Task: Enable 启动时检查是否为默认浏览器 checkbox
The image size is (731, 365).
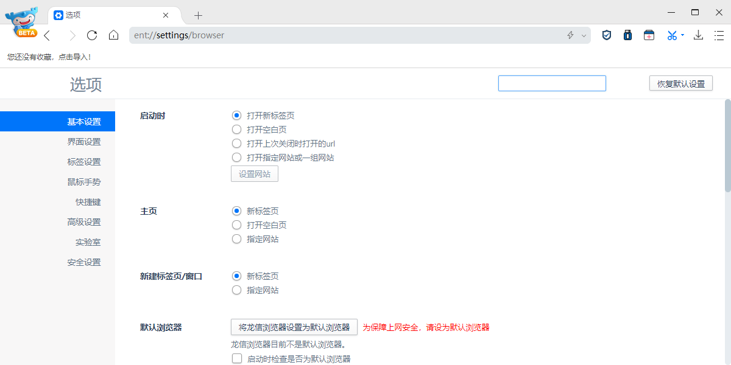Action: point(236,358)
